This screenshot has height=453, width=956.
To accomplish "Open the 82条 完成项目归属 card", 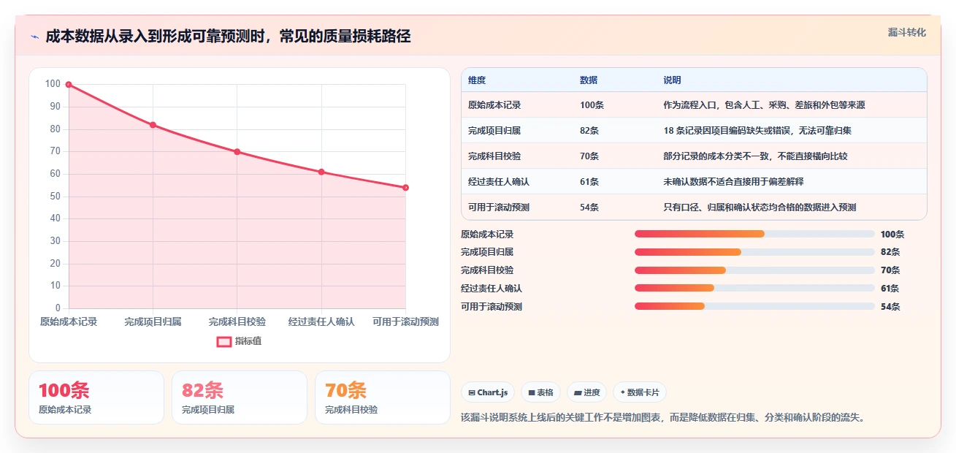I will pyautogui.click(x=240, y=397).
